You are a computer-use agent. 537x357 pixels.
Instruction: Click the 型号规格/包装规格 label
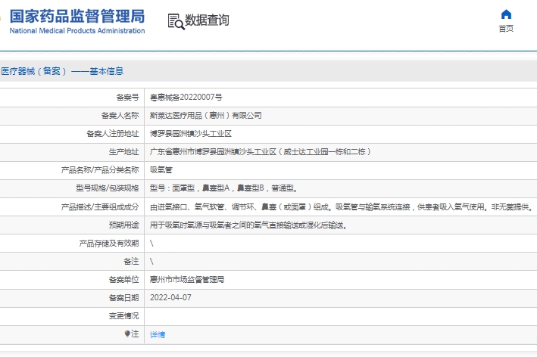coord(108,188)
